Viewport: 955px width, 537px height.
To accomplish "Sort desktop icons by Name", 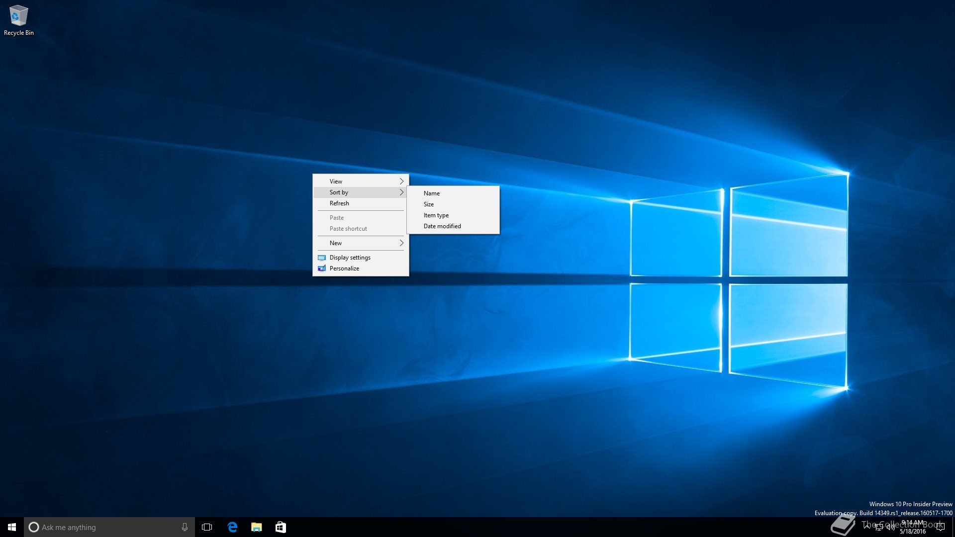I will 453,193.
